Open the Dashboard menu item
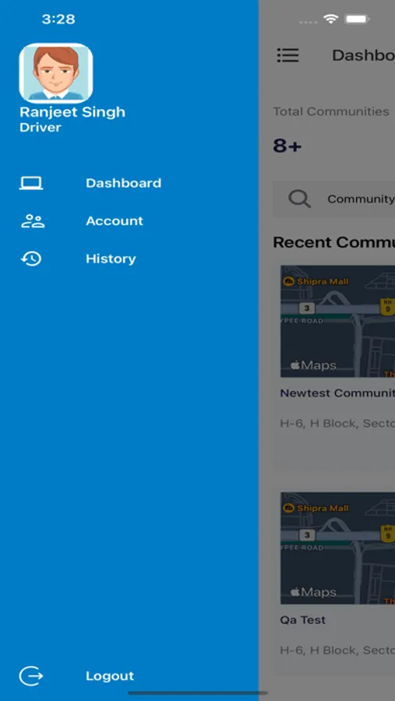This screenshot has width=395, height=701. [x=123, y=183]
